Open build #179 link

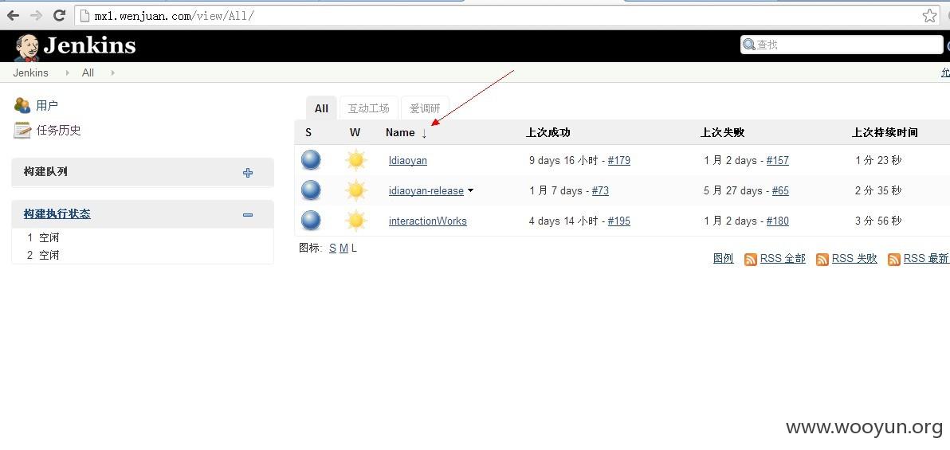[619, 161]
